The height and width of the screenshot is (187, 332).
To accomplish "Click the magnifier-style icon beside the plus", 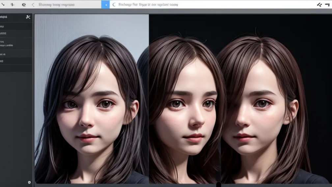I will (x=24, y=5).
